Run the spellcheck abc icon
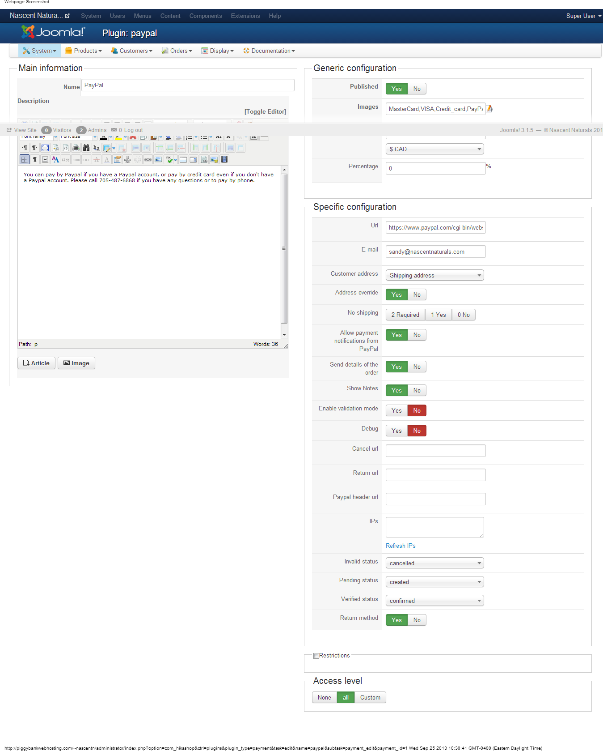Image resolution: width=603 pixels, height=751 pixels. pyautogui.click(x=169, y=159)
